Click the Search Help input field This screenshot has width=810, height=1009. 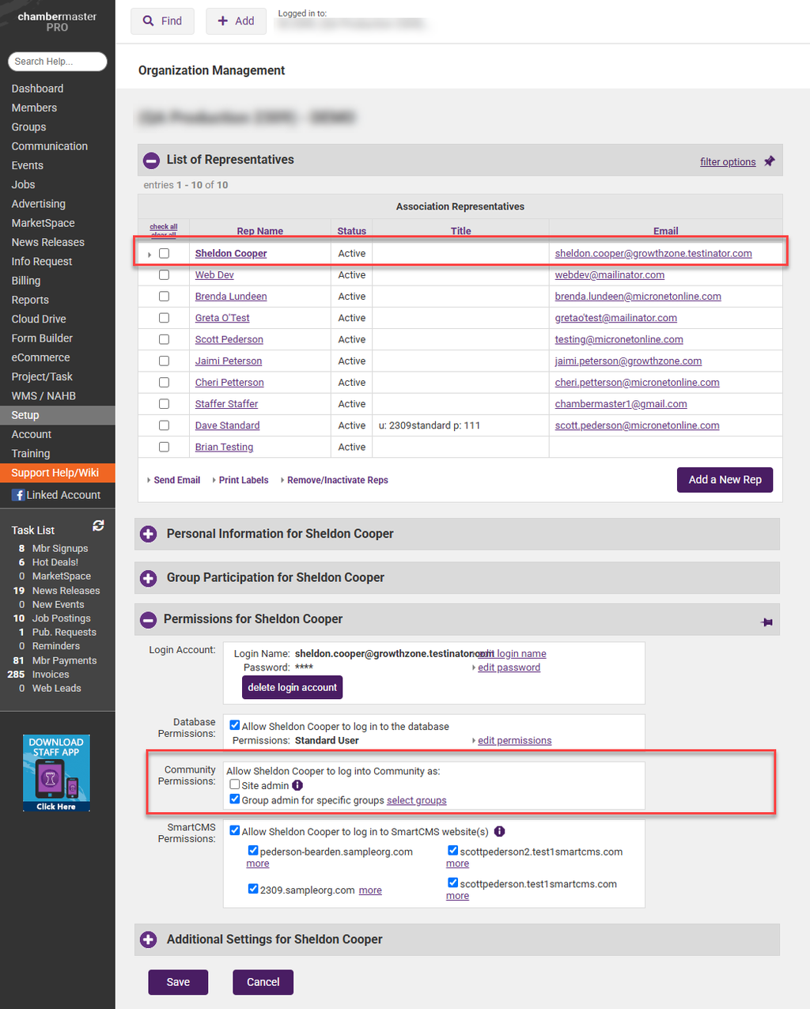[57, 62]
